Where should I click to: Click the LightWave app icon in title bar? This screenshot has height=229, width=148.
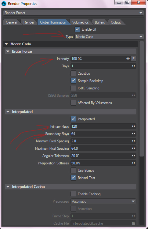click(4, 3)
